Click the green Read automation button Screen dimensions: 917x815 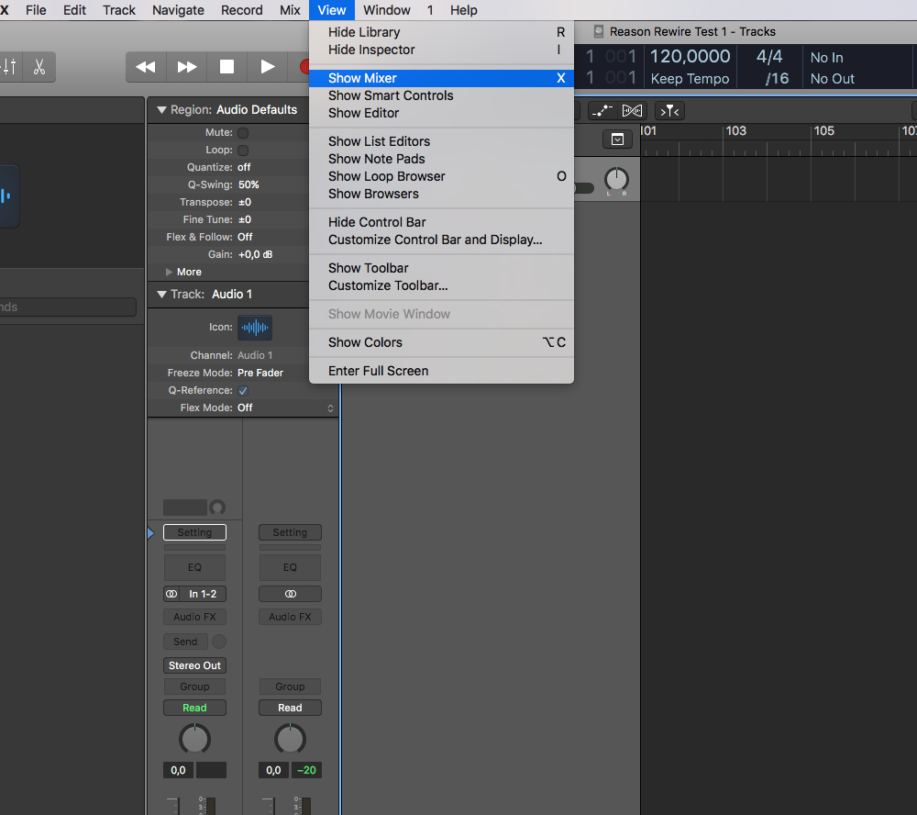coord(194,709)
